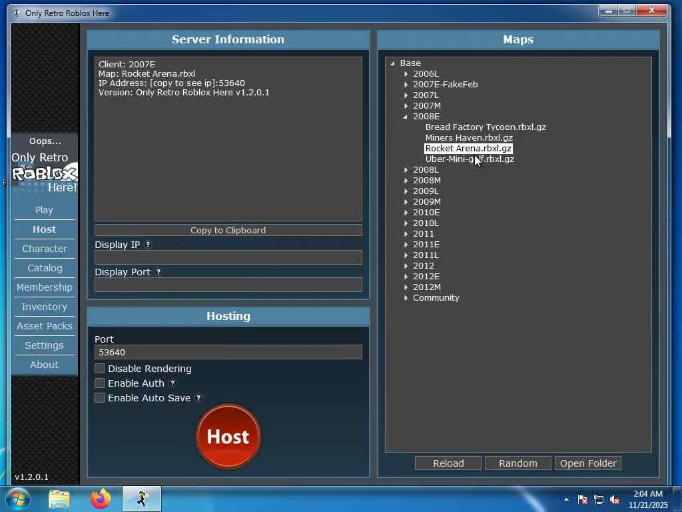
Task: Click the Display Port help question mark icon
Action: click(x=159, y=272)
